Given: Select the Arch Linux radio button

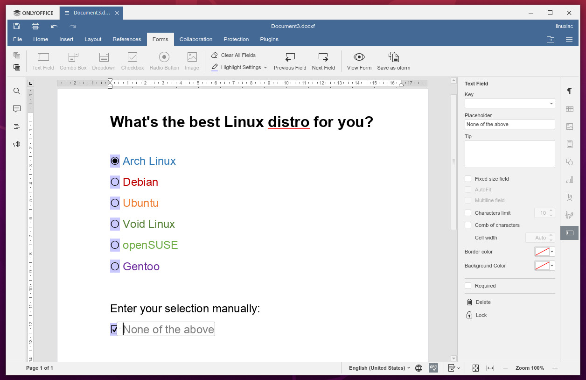Looking at the screenshot, I should (x=115, y=161).
